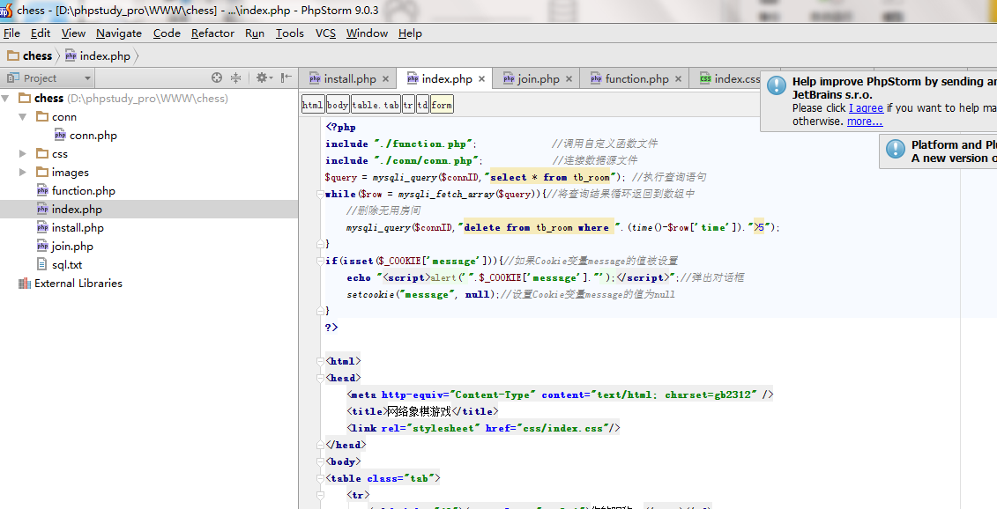
Task: Click the conn folder icon in tree
Action: pyautogui.click(x=42, y=116)
